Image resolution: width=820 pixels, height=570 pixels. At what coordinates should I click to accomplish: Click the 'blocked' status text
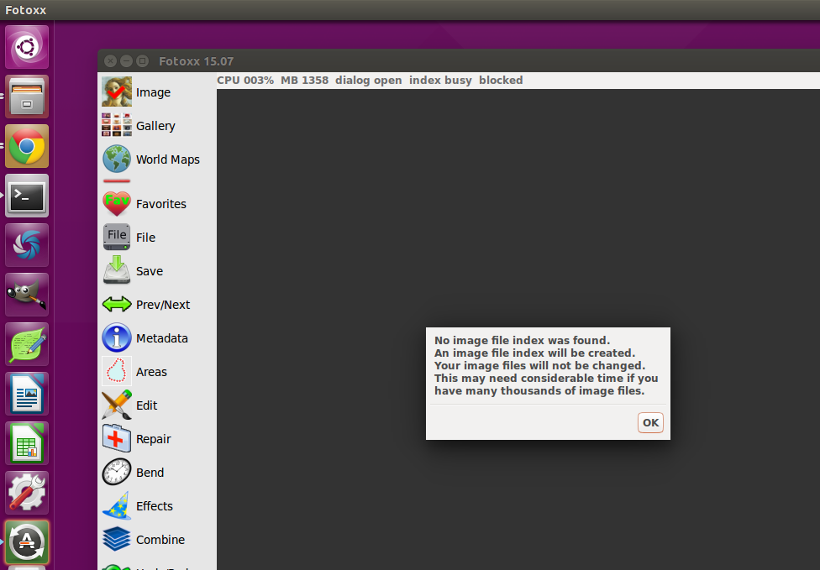(501, 81)
